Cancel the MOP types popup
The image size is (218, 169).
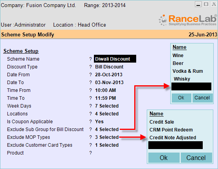[196, 158]
